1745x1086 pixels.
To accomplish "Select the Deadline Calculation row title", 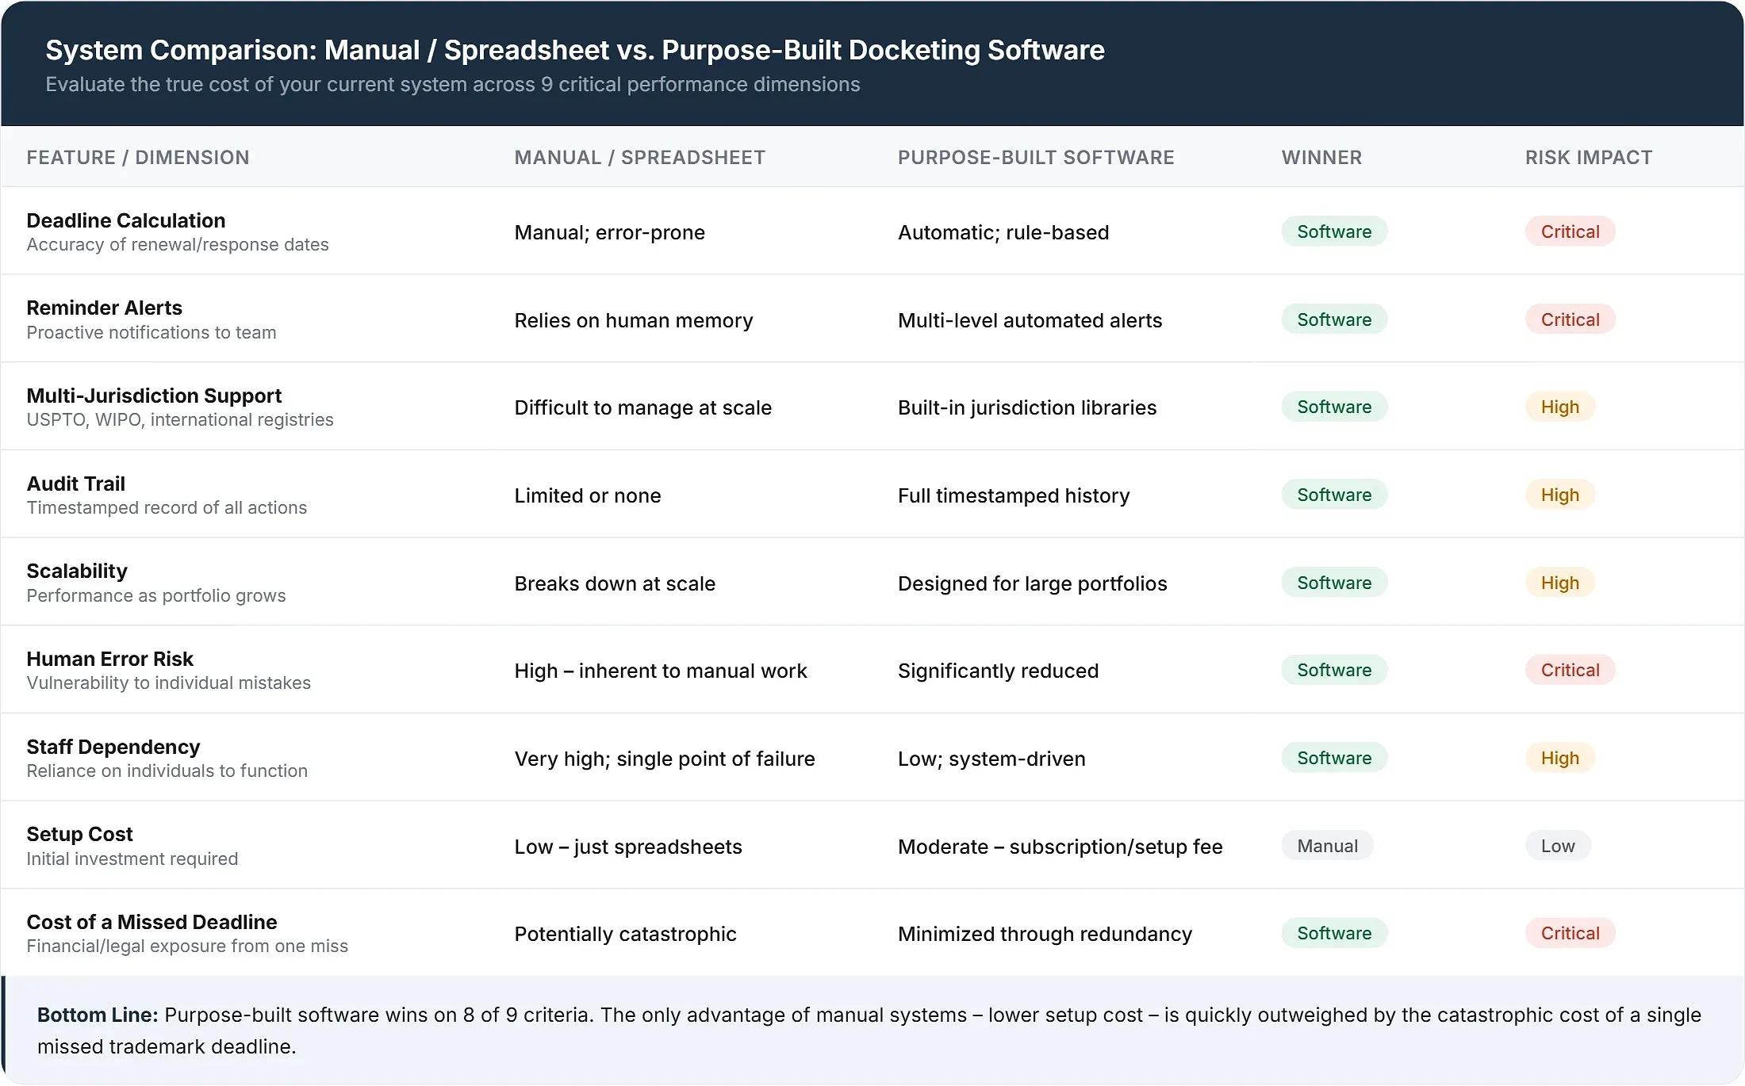I will [126, 220].
